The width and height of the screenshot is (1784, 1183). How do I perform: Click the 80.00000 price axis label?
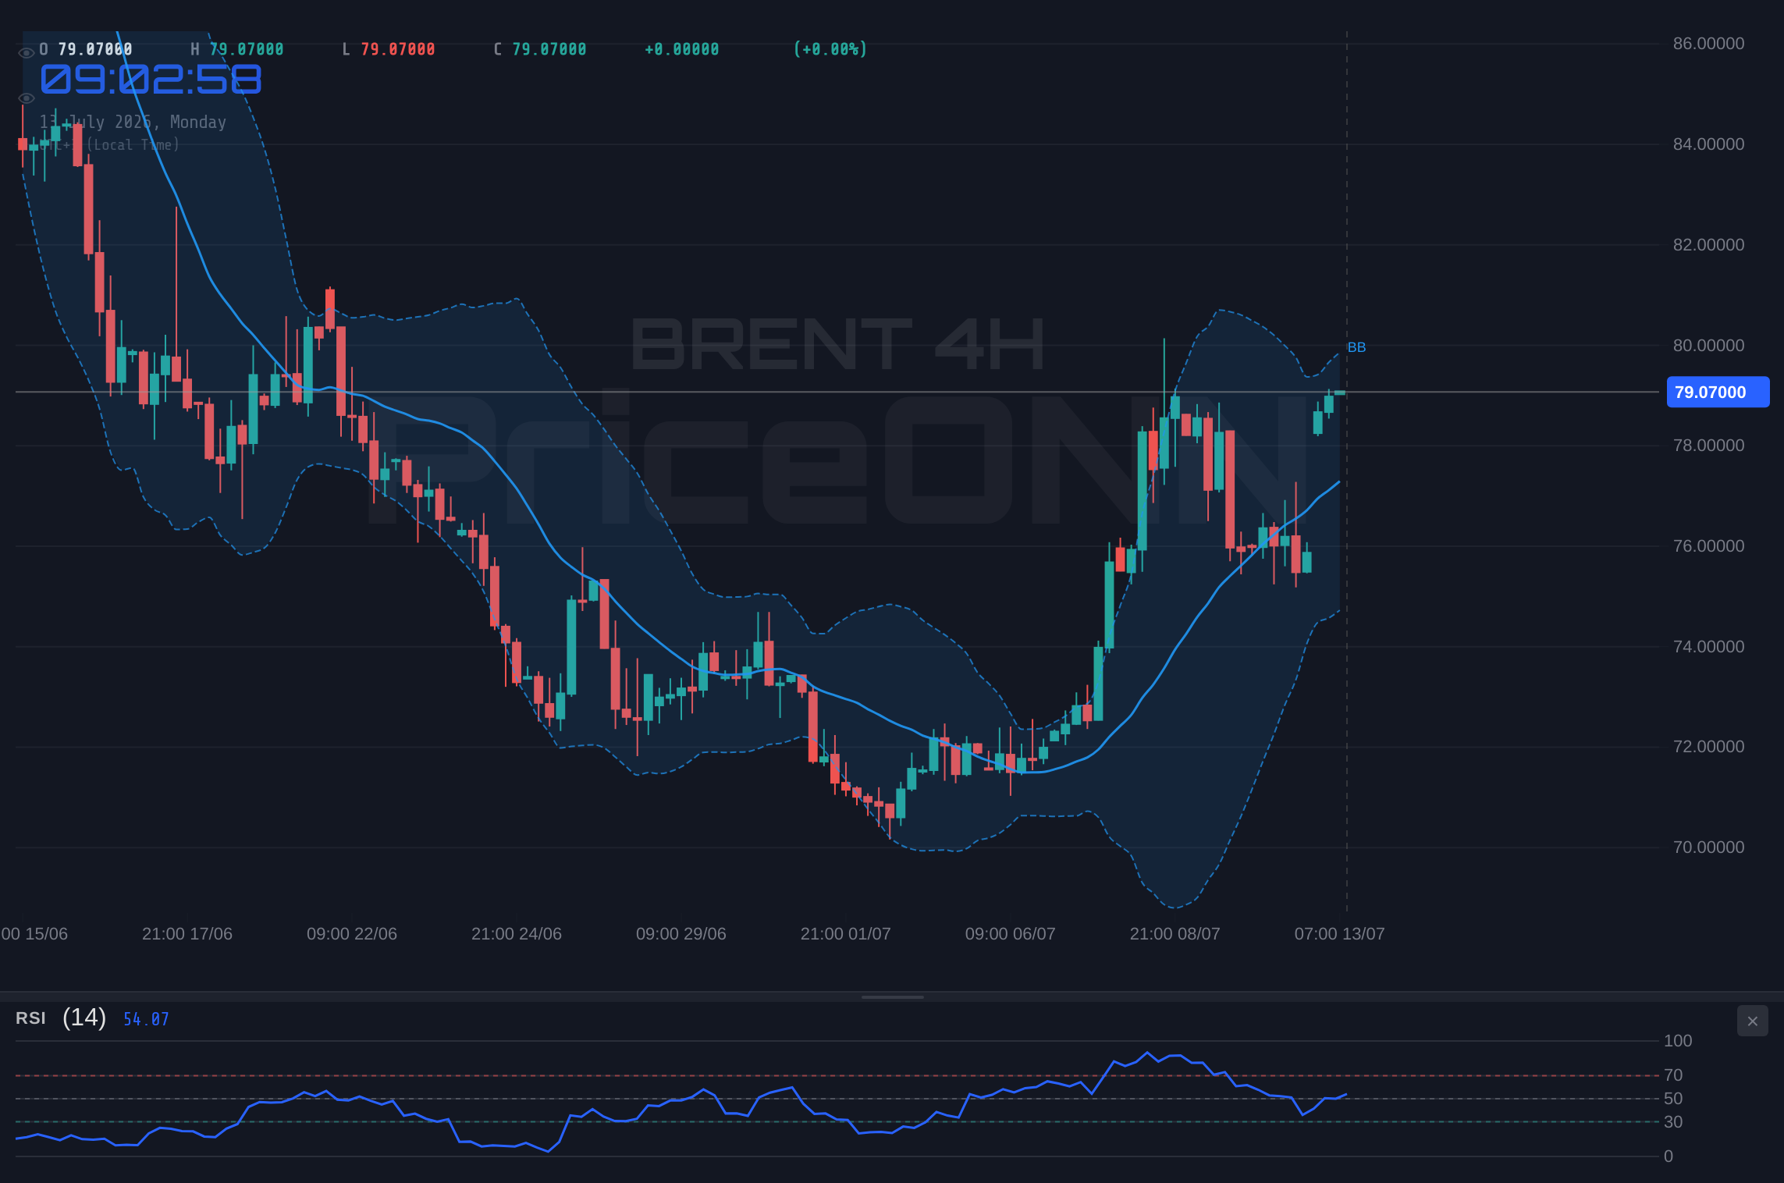tap(1708, 346)
